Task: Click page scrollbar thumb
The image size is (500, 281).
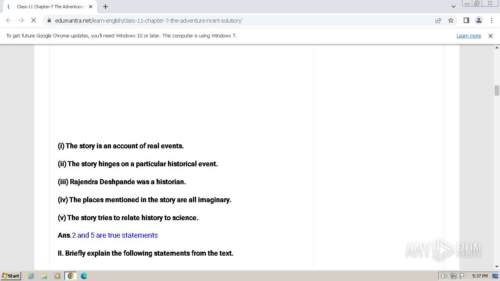Action: (x=497, y=90)
